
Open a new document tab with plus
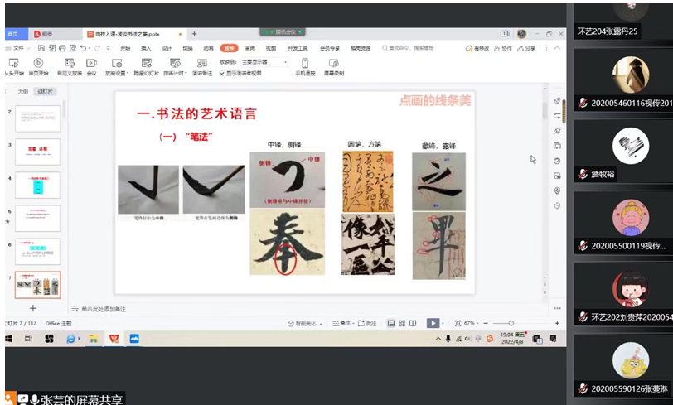(194, 34)
